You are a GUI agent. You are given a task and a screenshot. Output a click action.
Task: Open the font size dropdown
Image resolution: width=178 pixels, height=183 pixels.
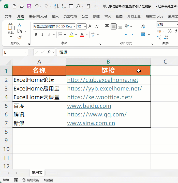tap(85, 26)
